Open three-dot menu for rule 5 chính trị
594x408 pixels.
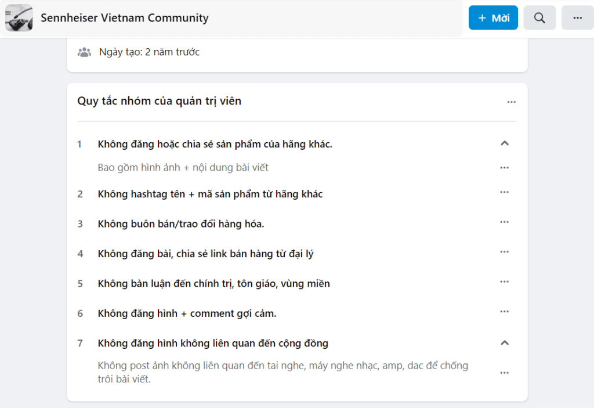pyautogui.click(x=504, y=281)
